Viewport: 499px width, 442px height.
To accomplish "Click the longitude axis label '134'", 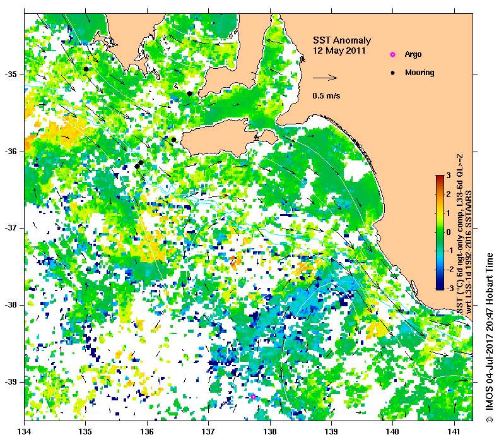I will point(25,432).
